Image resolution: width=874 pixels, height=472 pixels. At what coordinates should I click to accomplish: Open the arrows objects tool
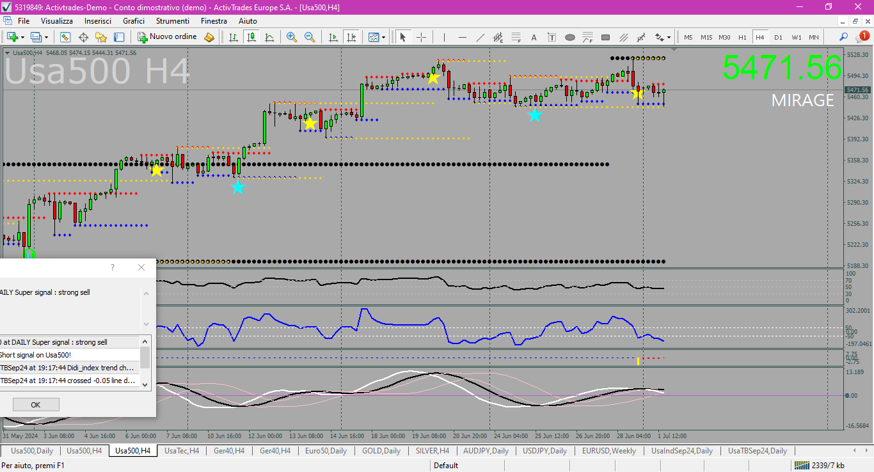coord(659,37)
